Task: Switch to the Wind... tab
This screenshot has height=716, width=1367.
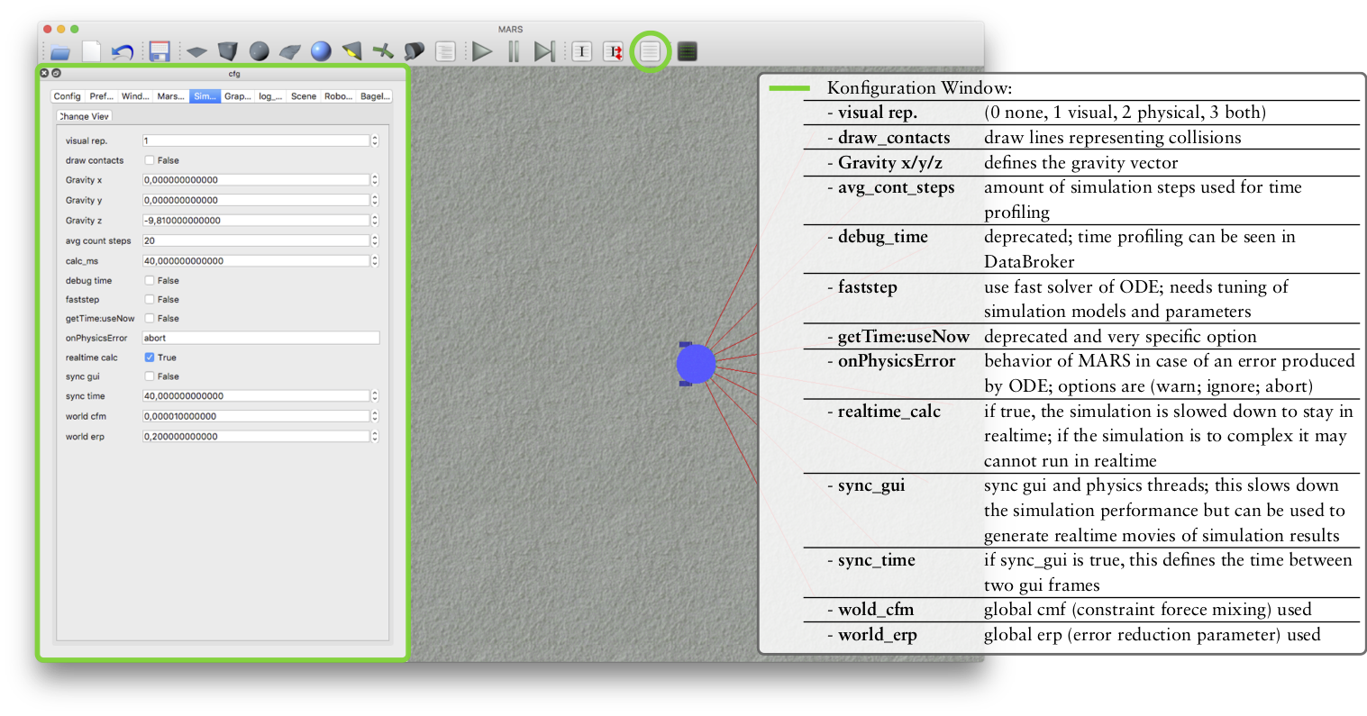Action: [x=135, y=95]
